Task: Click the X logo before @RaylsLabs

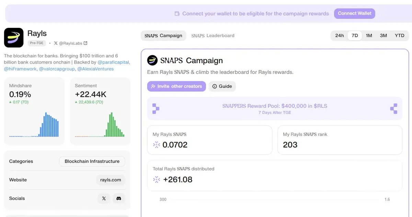Action: (x=56, y=43)
